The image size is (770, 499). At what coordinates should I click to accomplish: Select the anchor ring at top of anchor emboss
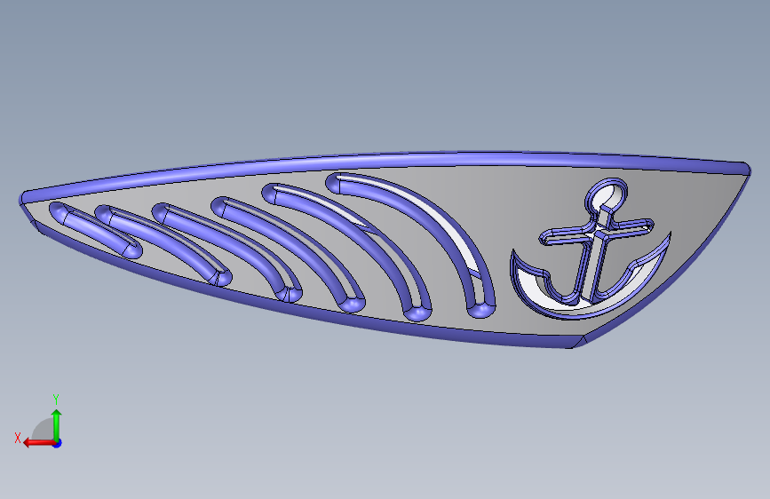tap(607, 196)
